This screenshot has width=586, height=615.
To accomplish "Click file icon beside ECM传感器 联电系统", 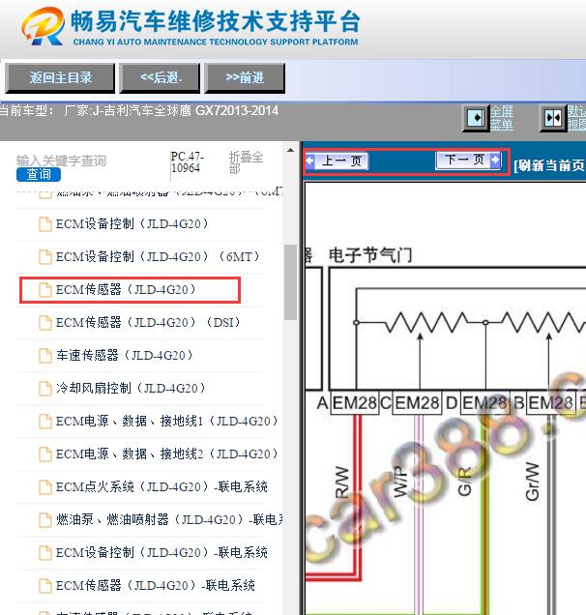I will click(x=45, y=586).
